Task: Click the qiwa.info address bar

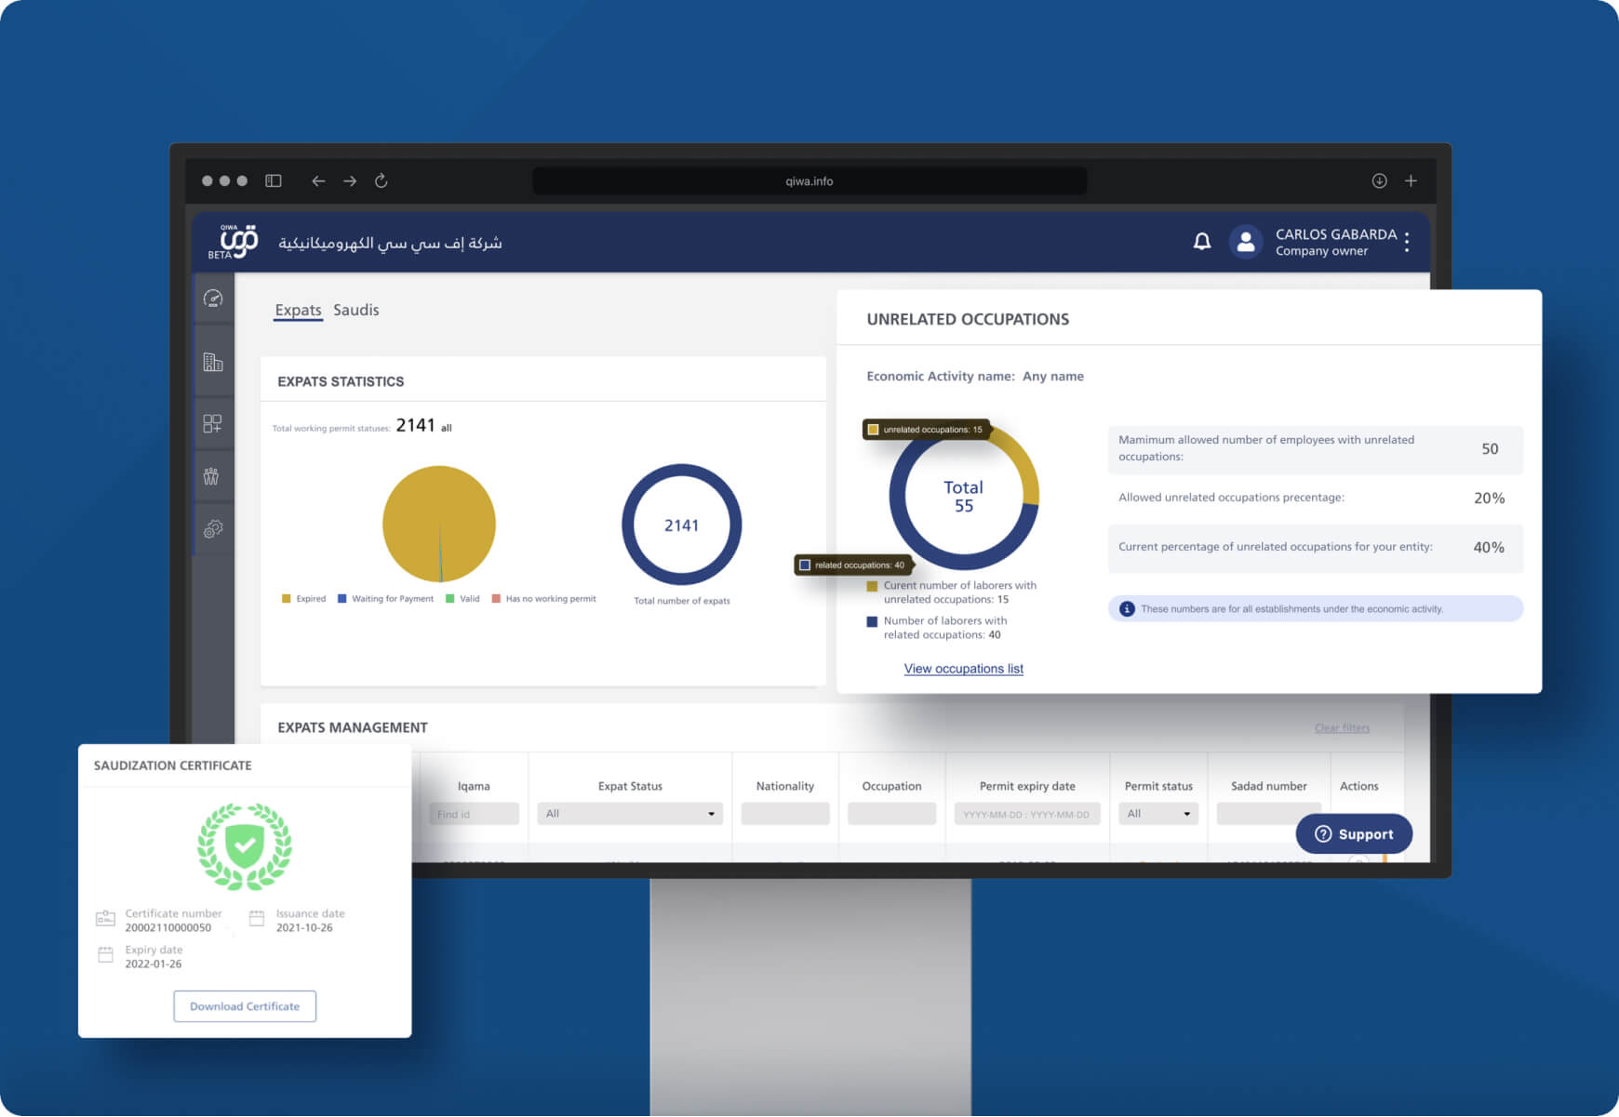Action: pos(809,181)
